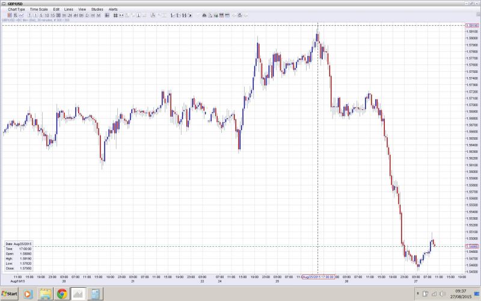This screenshot has height=301, width=481.
Task: Open the Lines menu
Action: 69,10
